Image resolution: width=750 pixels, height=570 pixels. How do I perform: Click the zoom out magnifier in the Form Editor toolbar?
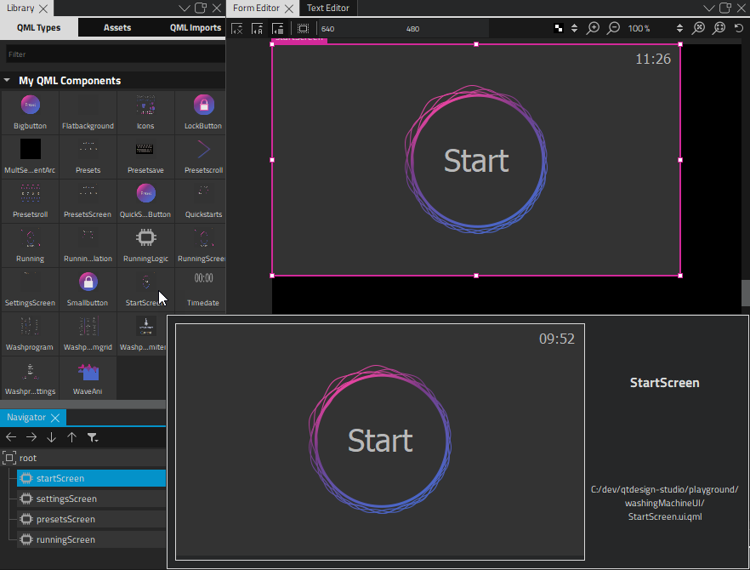[x=613, y=28]
